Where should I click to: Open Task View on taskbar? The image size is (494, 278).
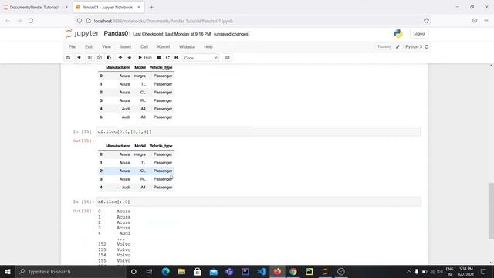149,271
